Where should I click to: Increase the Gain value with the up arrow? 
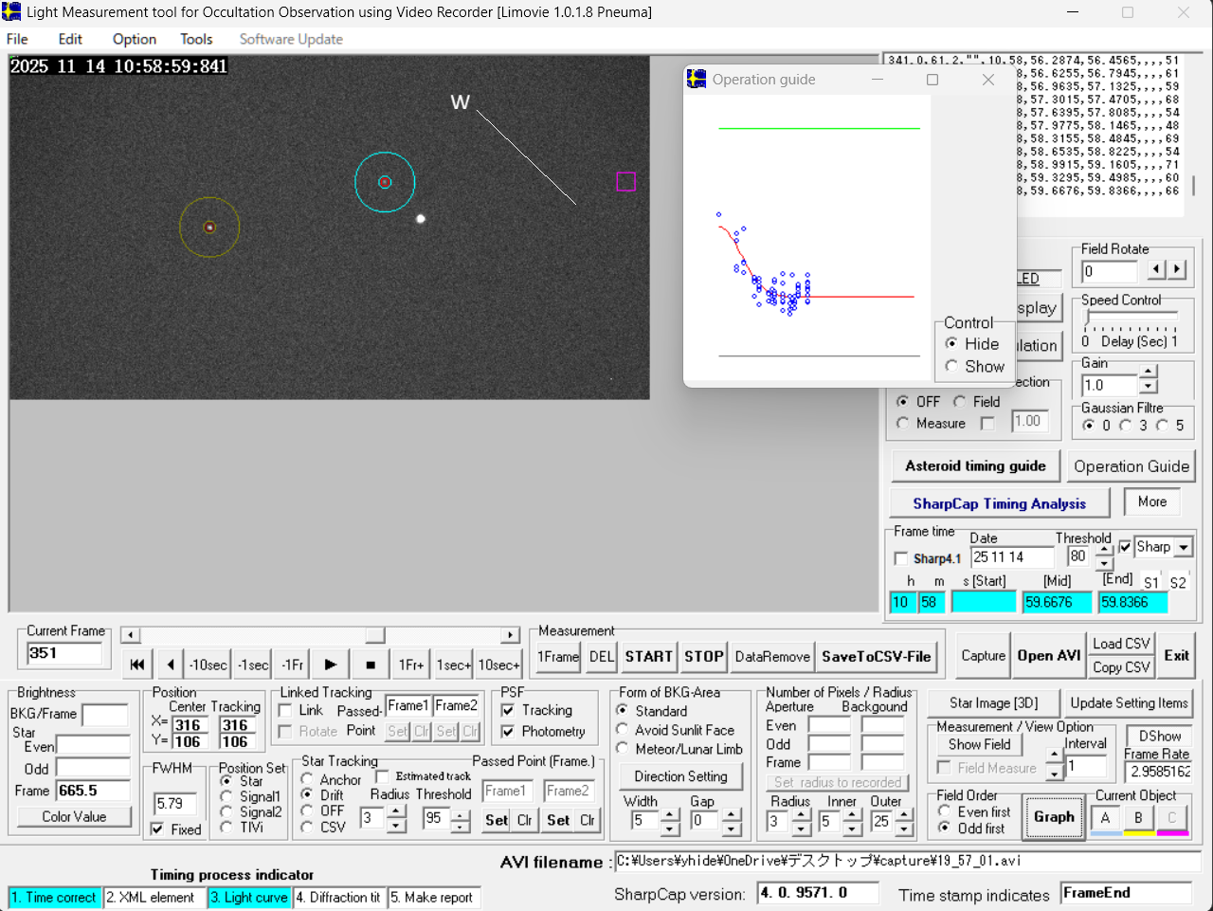point(1149,373)
